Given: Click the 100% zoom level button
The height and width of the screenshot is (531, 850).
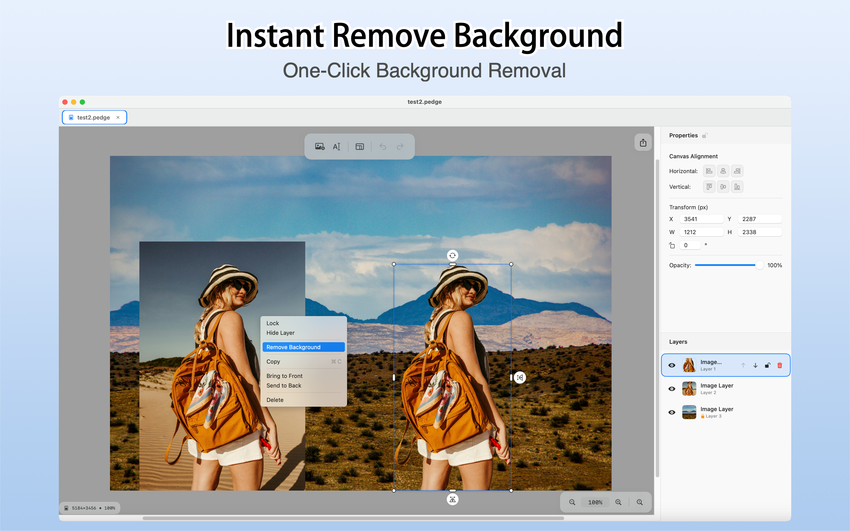Looking at the screenshot, I should pyautogui.click(x=595, y=502).
